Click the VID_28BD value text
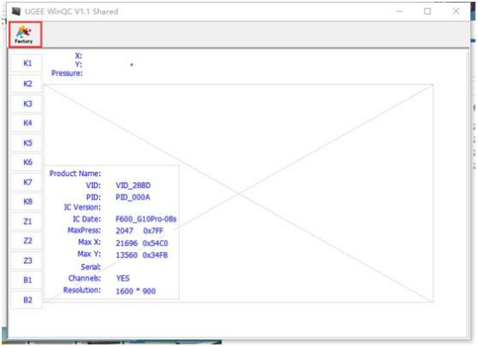 point(133,186)
